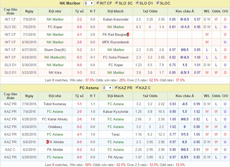Open FC Astra Ploiesti team link
Viewport: 230px width, 167px height.
pyautogui.click(x=116, y=57)
